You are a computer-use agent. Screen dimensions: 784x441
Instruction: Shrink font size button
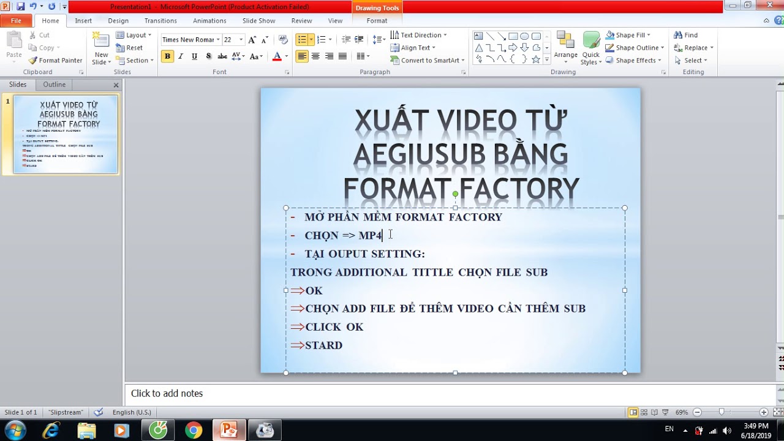pyautogui.click(x=265, y=40)
